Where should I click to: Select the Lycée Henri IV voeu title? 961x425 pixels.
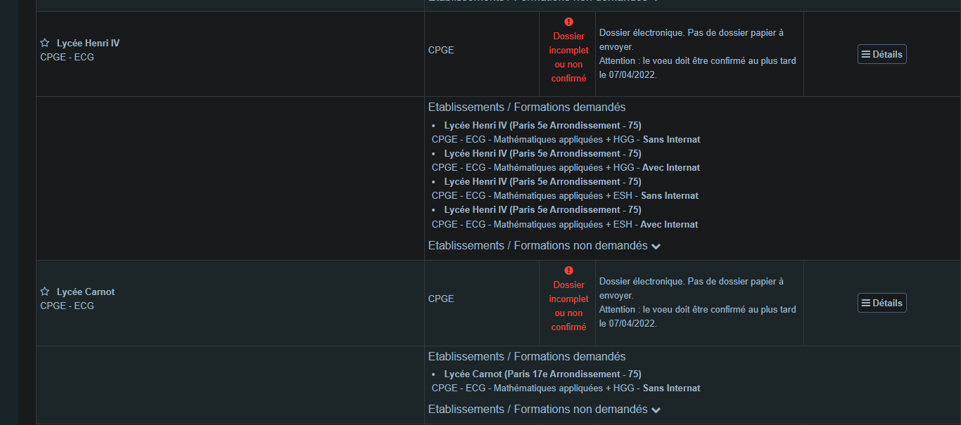coord(88,43)
